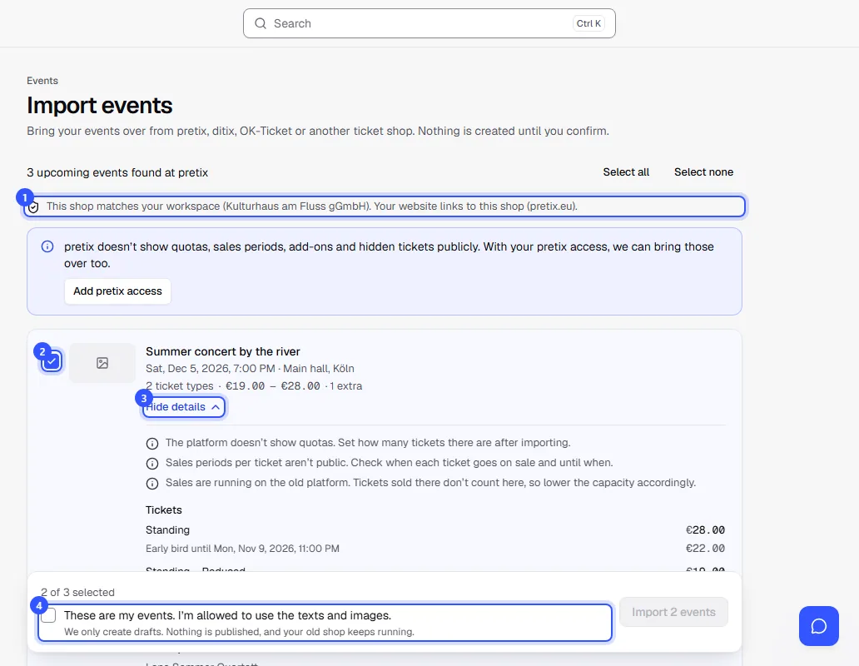
Task: Uncheck Summer concert by the river checkbox
Action: (52, 361)
